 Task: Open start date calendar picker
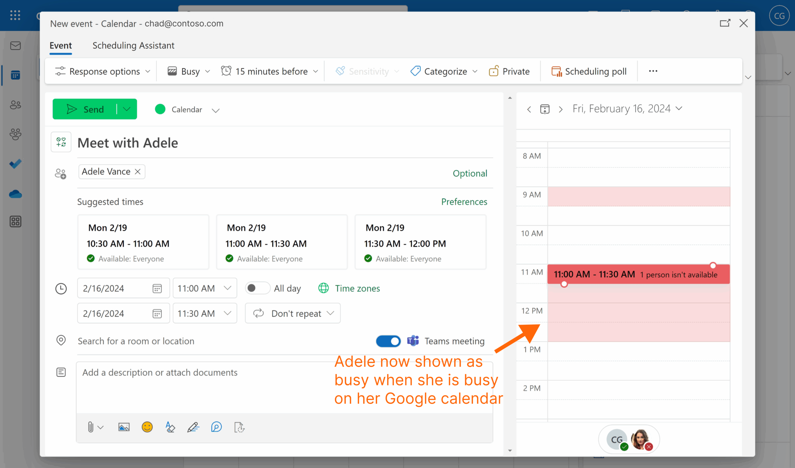pos(157,288)
